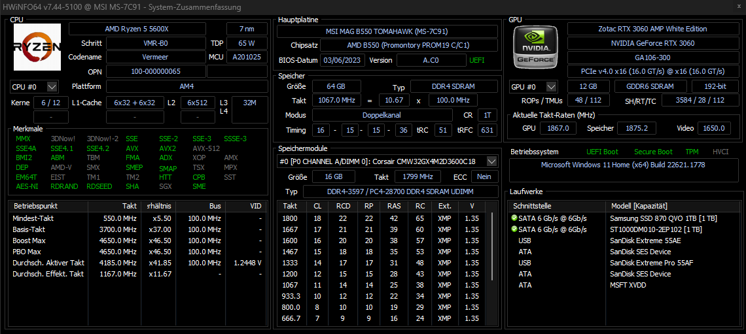Select the Boost Max row

(137, 241)
